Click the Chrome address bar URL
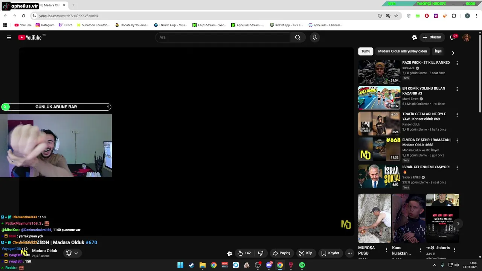482x271 pixels. point(69,16)
